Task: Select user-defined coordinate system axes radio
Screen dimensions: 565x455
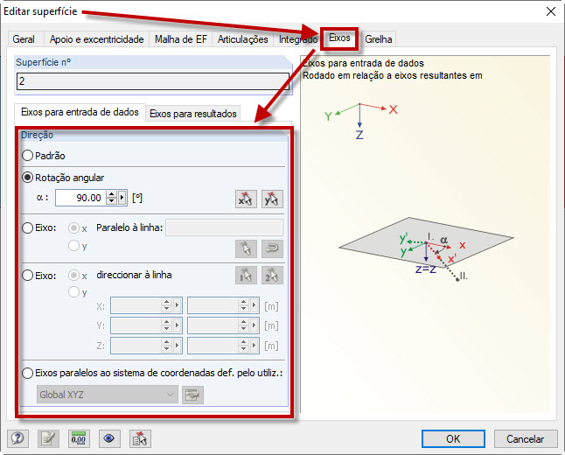Action: (28, 373)
